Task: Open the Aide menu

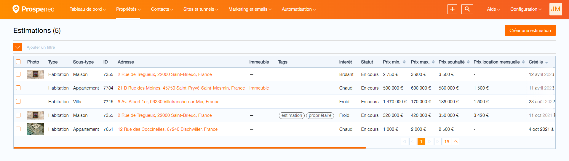Action: pyautogui.click(x=493, y=9)
